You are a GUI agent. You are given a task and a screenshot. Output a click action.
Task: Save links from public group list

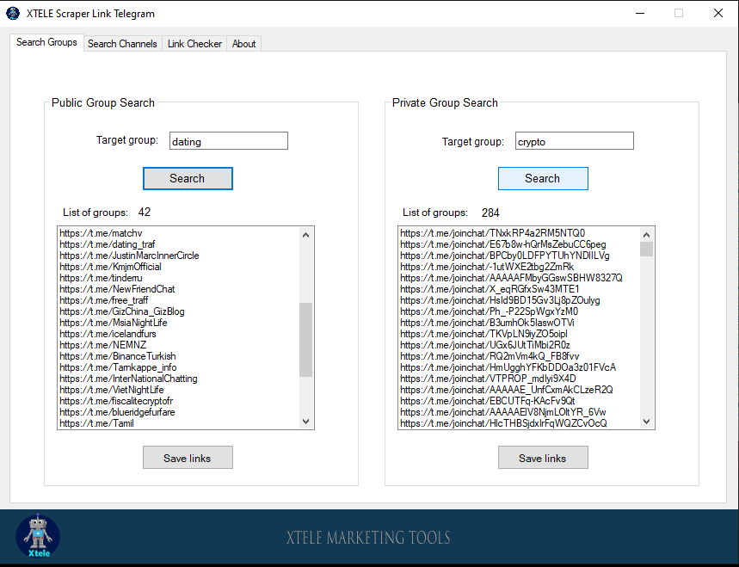click(x=188, y=458)
